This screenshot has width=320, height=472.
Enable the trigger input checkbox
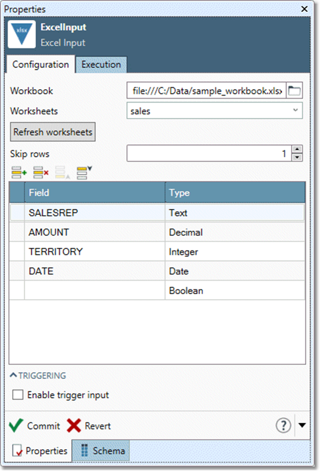point(18,395)
